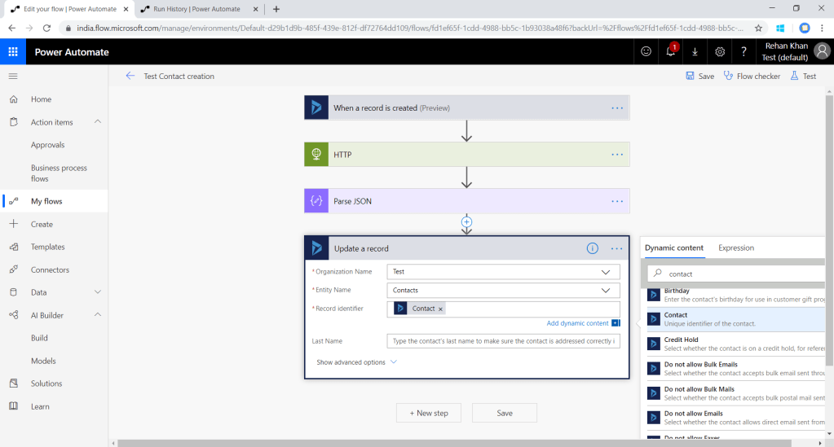Click the New step button

[x=428, y=413]
